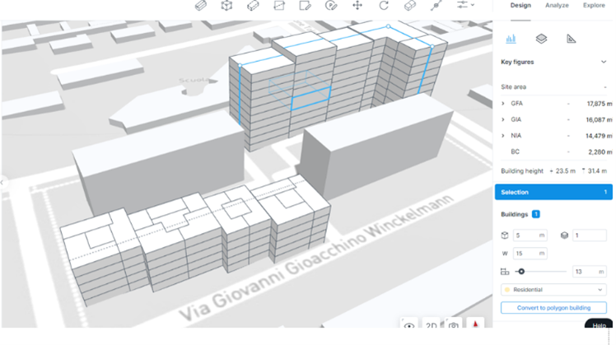This screenshot has width=616, height=345.
Task: Switch to the Analyze tab
Action: pos(557,6)
